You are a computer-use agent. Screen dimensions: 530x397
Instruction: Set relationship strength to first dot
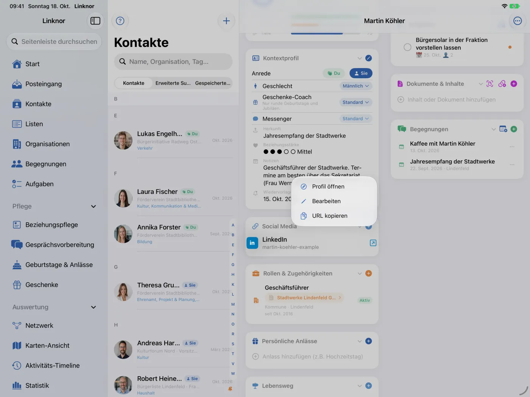pyautogui.click(x=266, y=152)
